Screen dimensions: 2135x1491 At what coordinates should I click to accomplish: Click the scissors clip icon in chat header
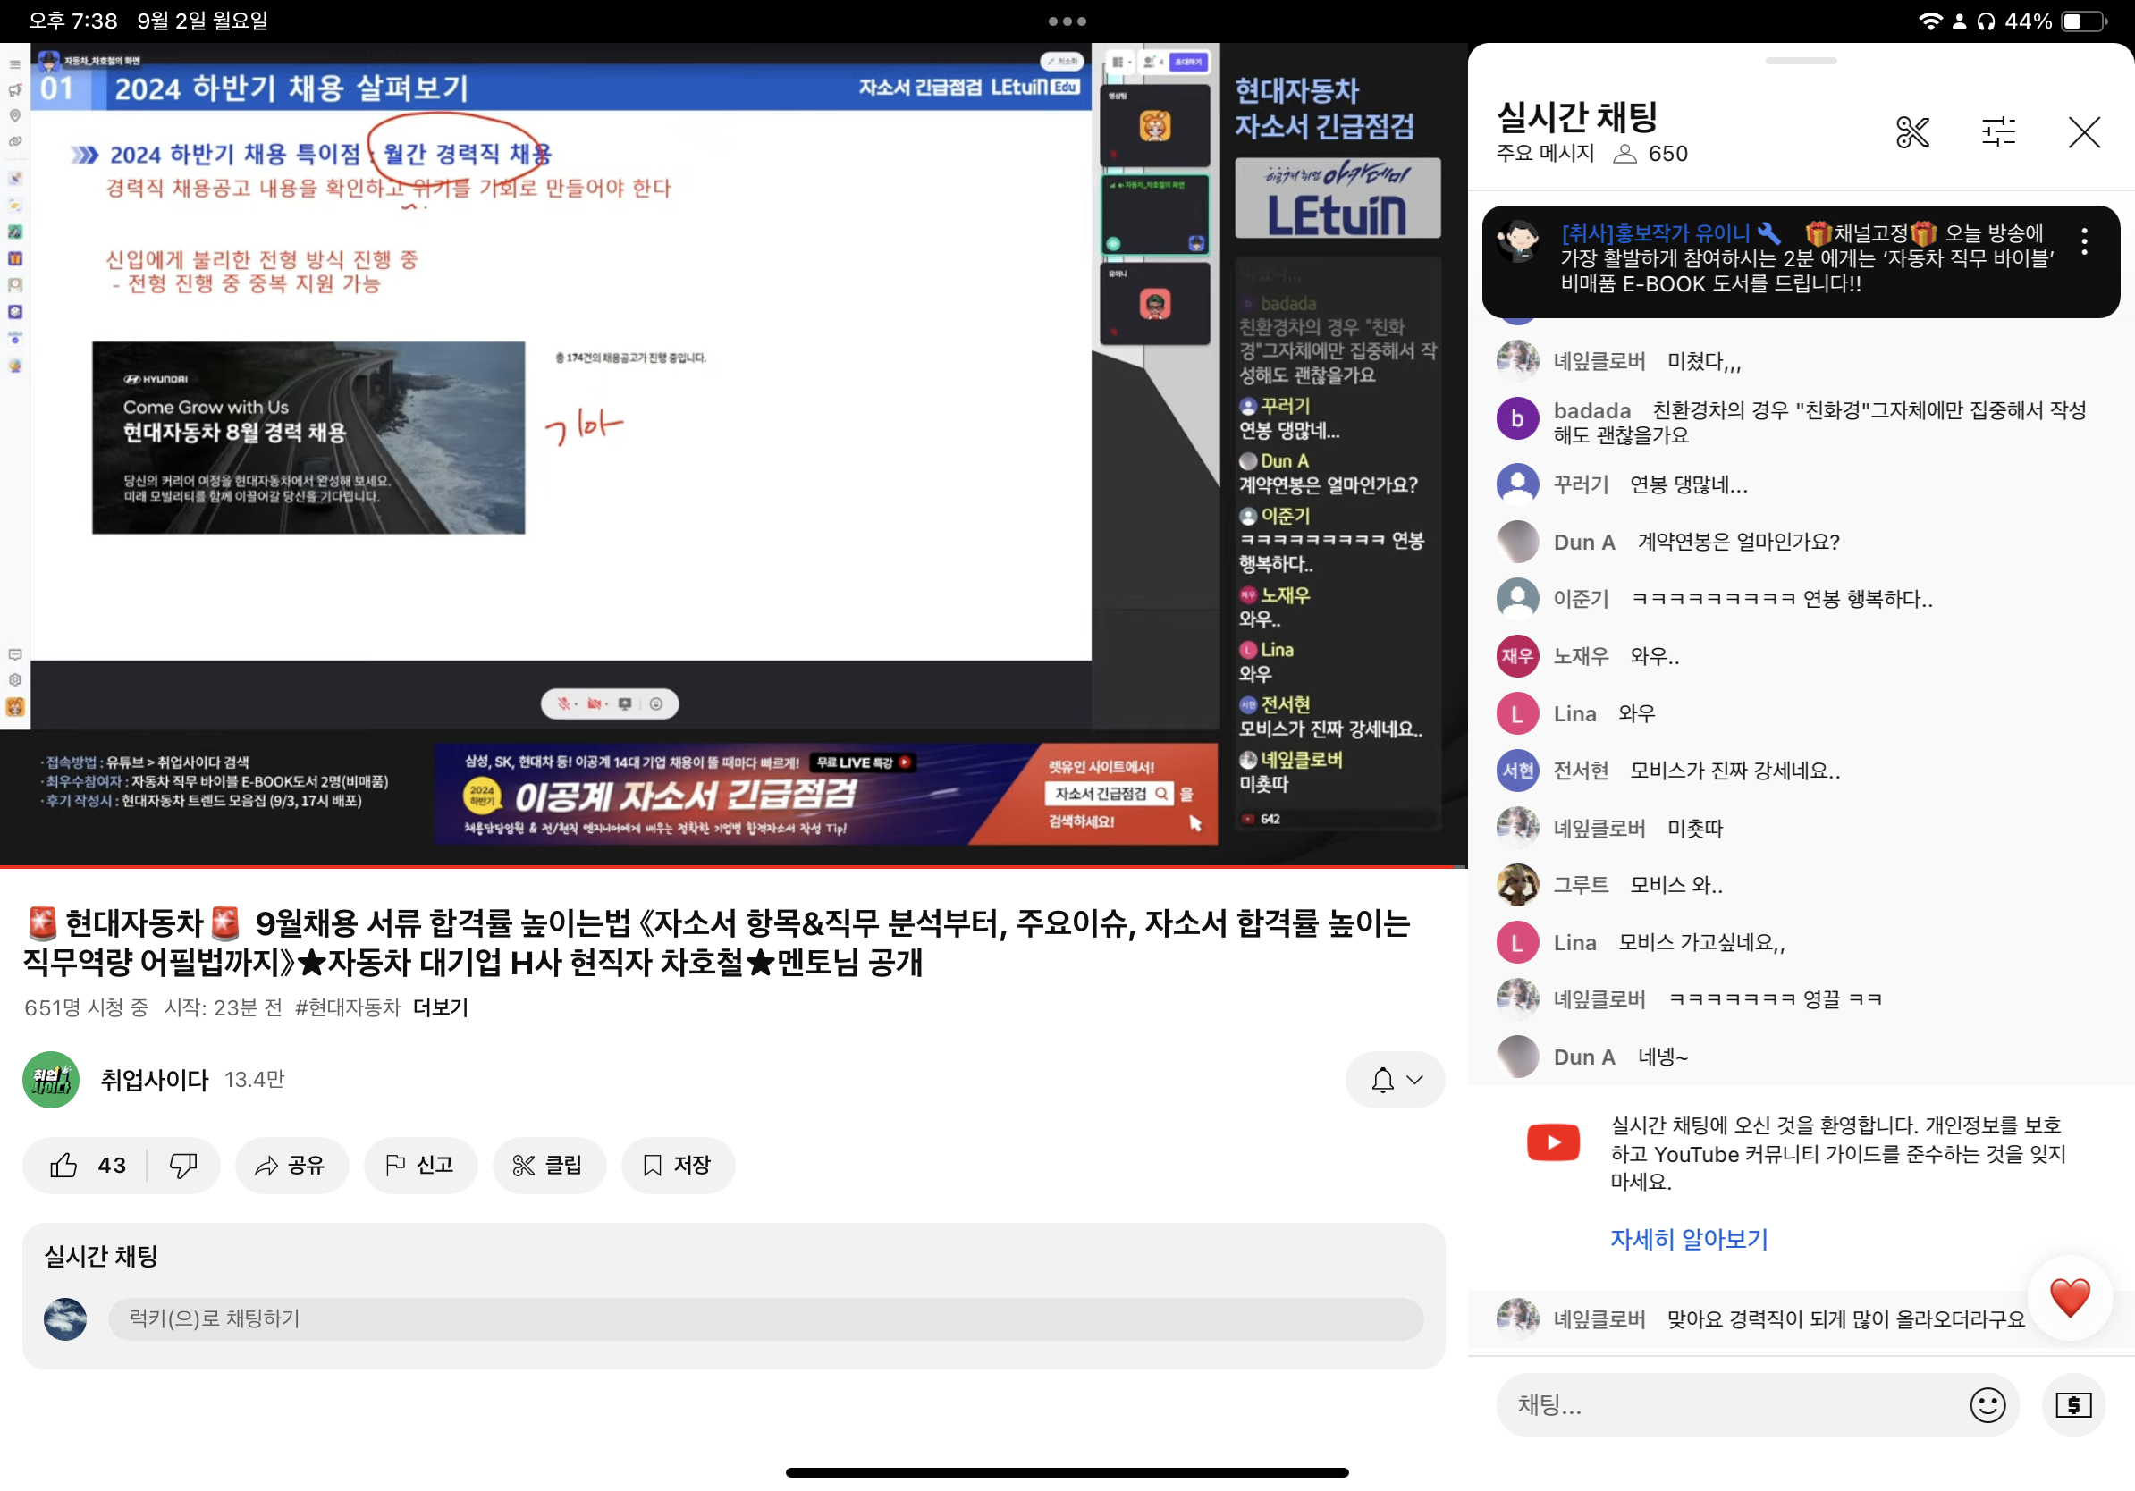[1911, 132]
